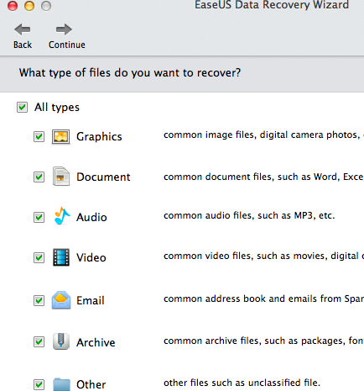Click the Audio music note icon
This screenshot has height=391, width=364.
click(61, 216)
